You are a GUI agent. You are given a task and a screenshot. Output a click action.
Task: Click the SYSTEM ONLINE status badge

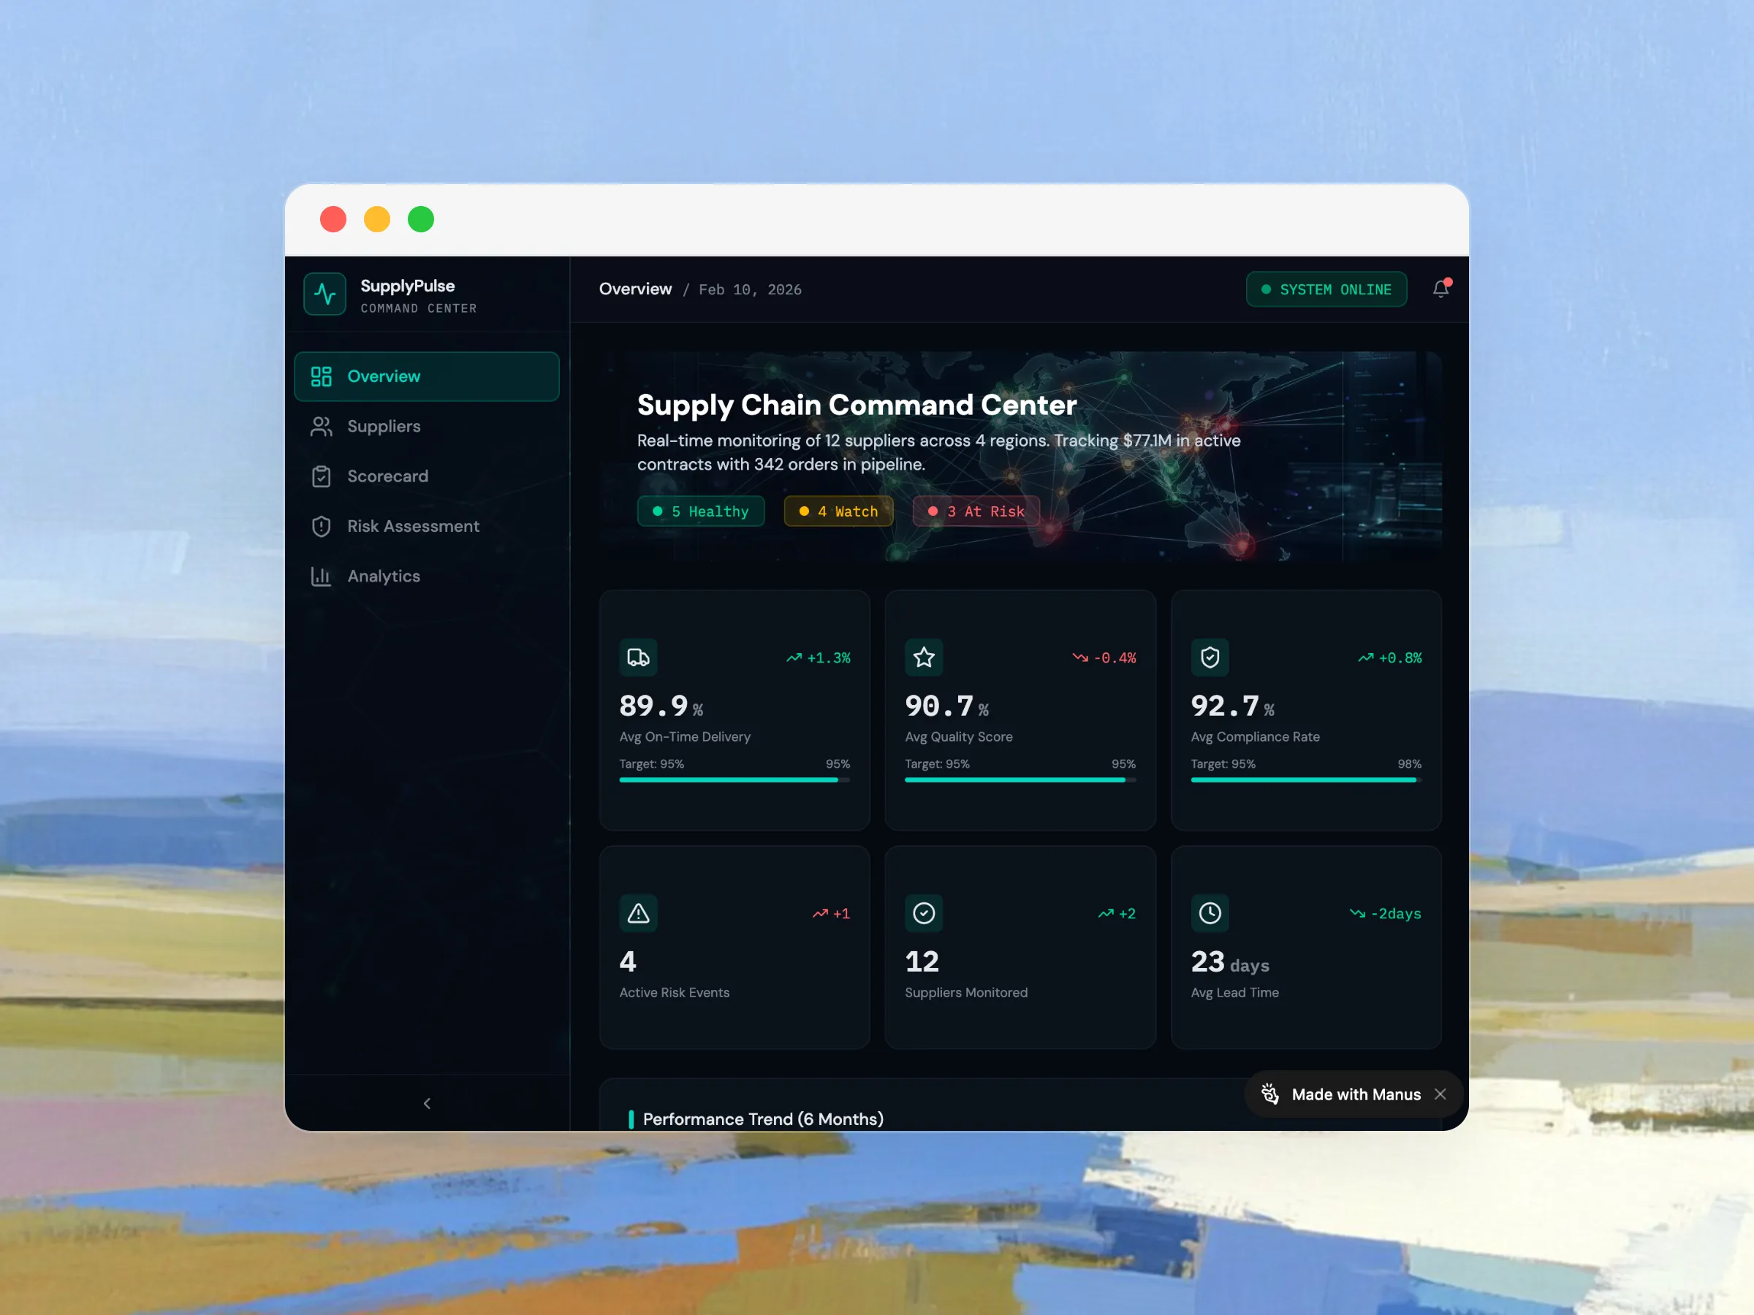[1326, 289]
